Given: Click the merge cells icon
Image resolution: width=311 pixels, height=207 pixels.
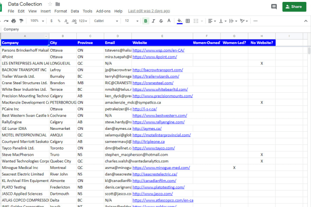Looking at the screenshot, I should (196, 21).
